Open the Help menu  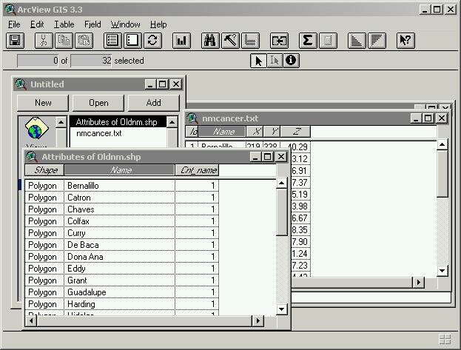pos(158,24)
